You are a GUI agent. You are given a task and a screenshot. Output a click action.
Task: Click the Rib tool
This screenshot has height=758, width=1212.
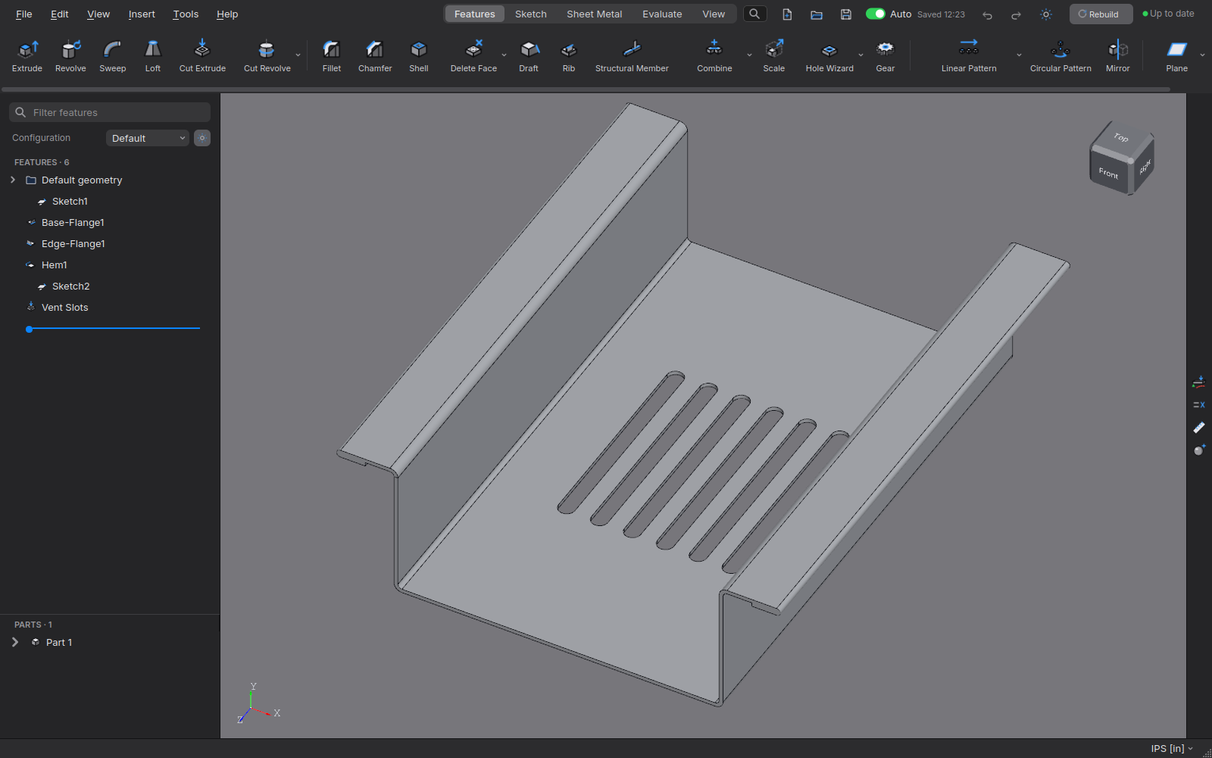click(569, 56)
